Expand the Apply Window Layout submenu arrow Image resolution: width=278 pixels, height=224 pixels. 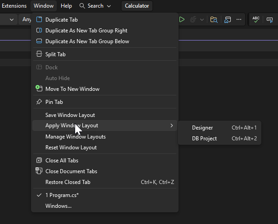(171, 125)
